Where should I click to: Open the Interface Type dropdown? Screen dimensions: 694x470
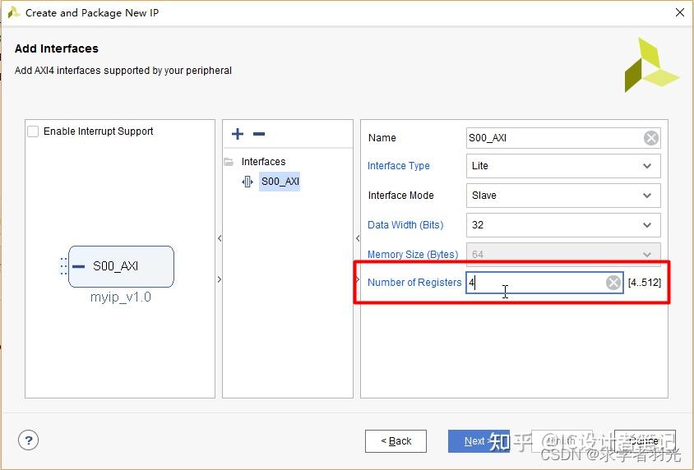563,166
